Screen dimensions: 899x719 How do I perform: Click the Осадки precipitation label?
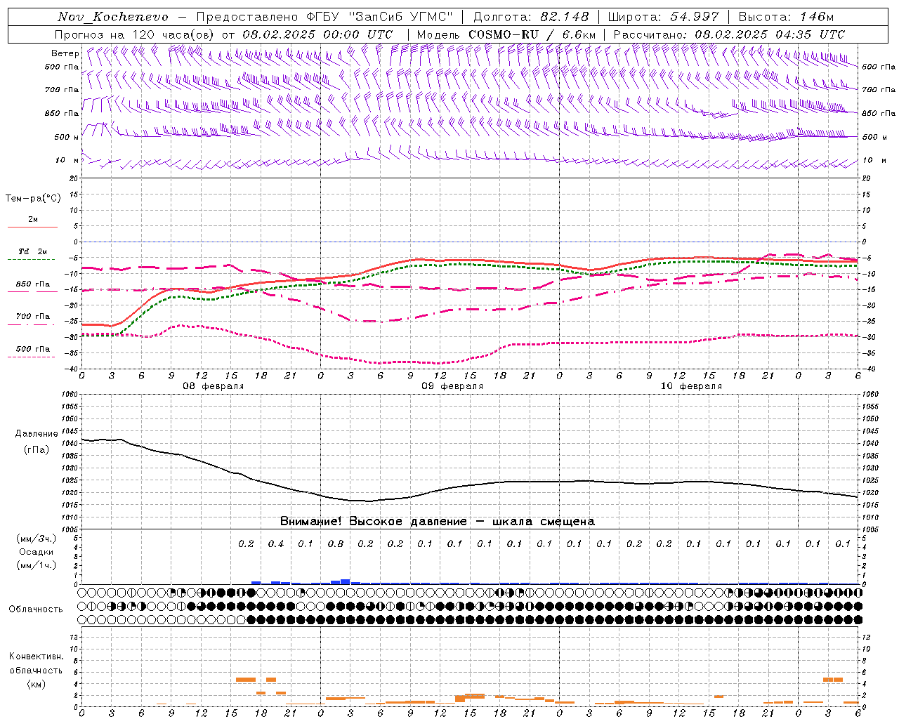35,552
